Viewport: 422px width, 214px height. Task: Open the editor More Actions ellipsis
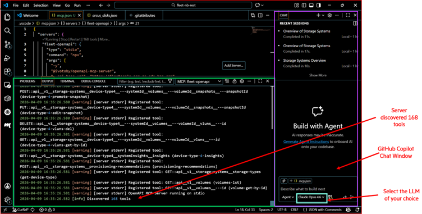(x=268, y=15)
